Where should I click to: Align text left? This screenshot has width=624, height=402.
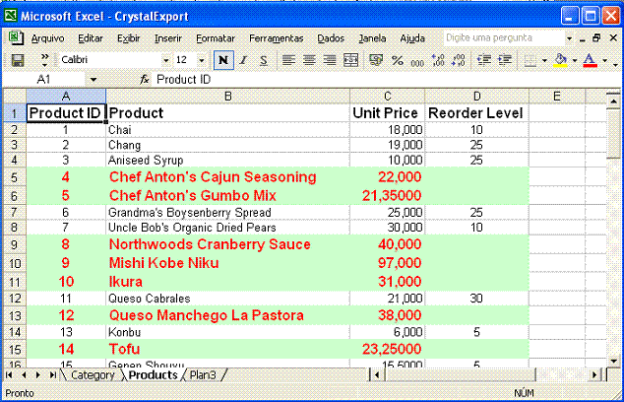289,60
